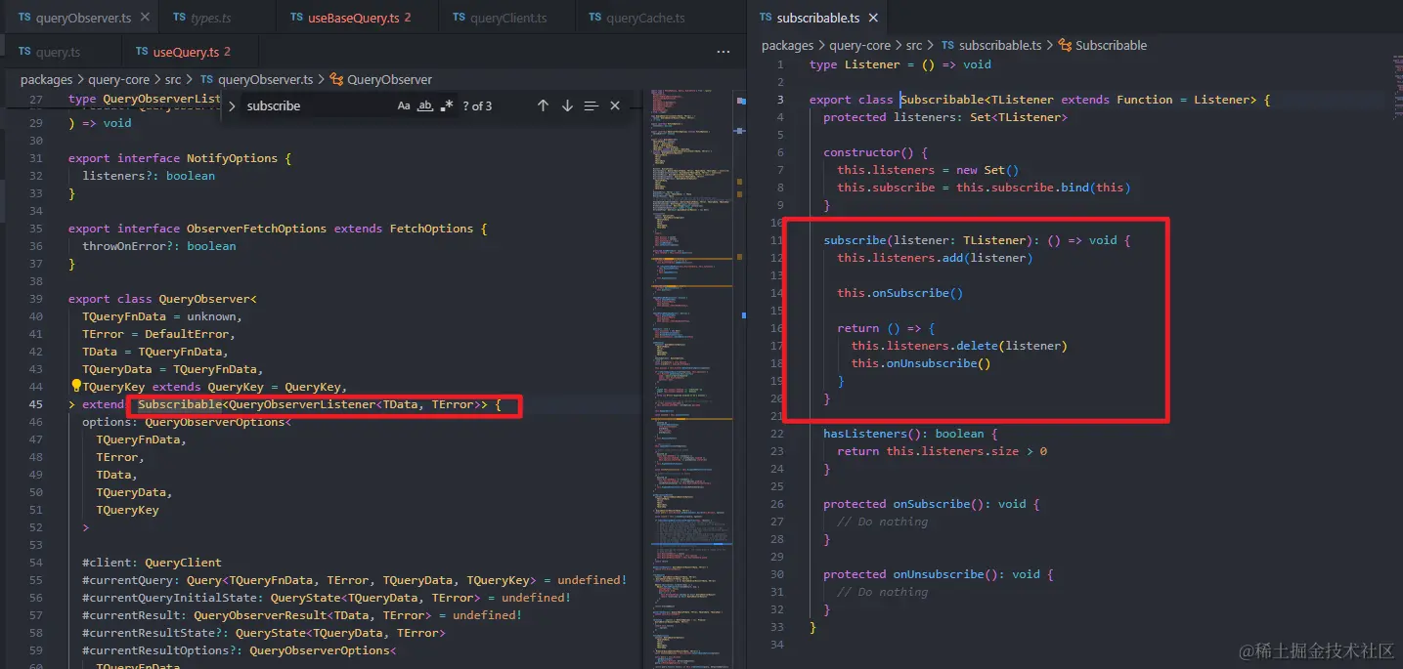1403x669 pixels.
Task: Click src breadcrumb in right editor
Action: (x=914, y=45)
